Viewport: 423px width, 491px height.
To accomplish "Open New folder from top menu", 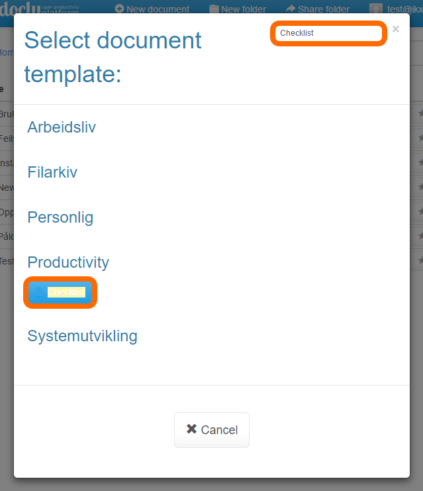I will click(x=238, y=9).
